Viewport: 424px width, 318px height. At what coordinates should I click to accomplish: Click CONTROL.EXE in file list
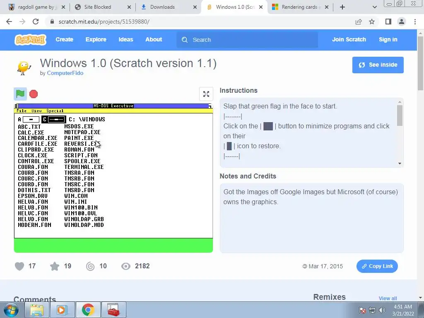coord(36,161)
